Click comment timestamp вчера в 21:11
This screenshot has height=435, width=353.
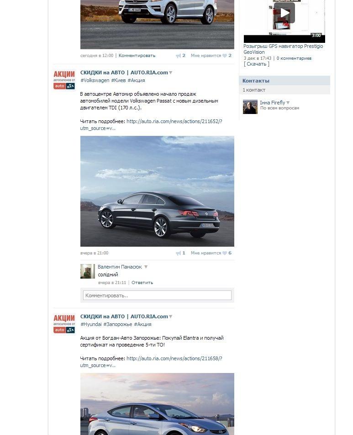tap(112, 283)
